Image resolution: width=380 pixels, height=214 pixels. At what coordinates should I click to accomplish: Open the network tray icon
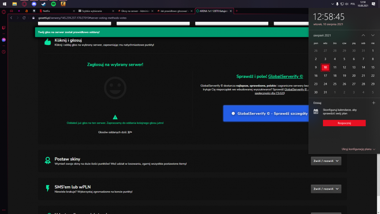[342, 4]
